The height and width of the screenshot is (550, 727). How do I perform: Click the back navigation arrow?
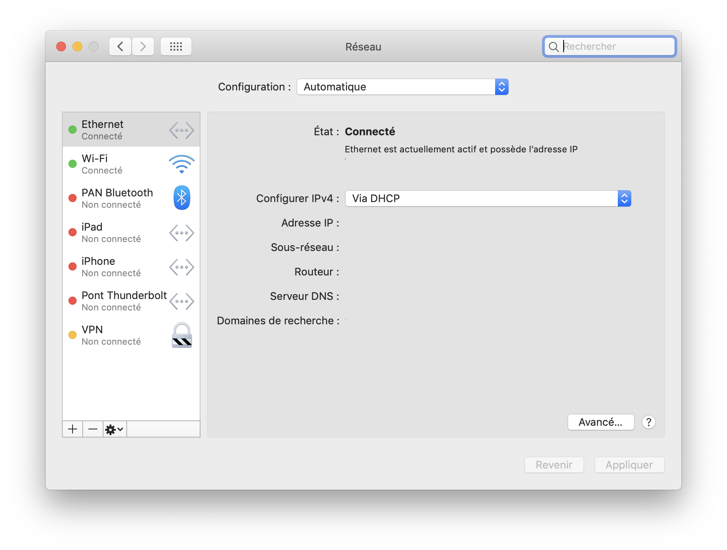[x=120, y=46]
